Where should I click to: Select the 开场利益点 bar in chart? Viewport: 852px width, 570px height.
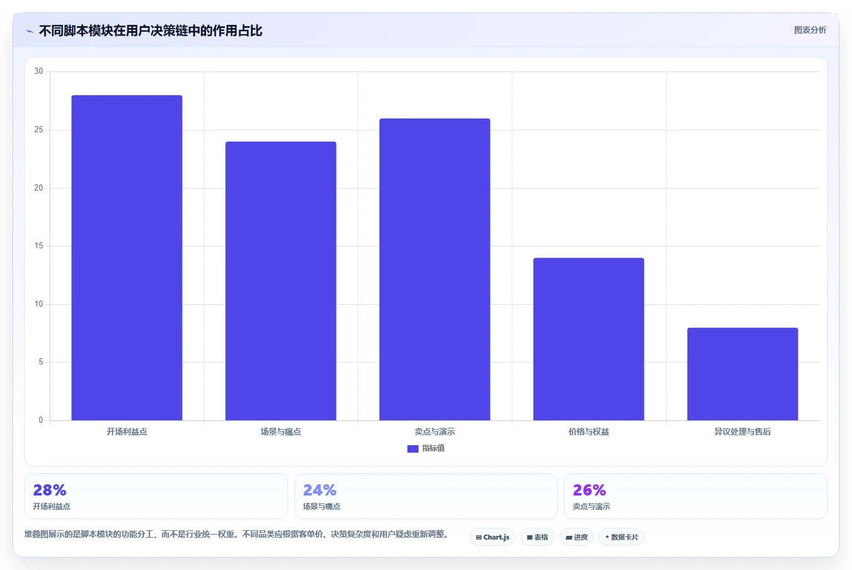click(x=127, y=258)
